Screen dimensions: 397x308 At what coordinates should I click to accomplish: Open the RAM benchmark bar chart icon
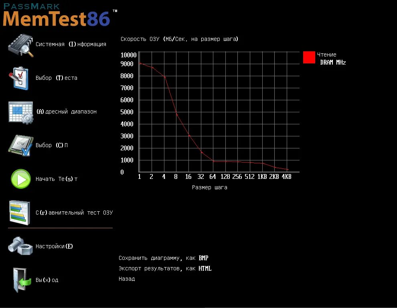(x=20, y=213)
